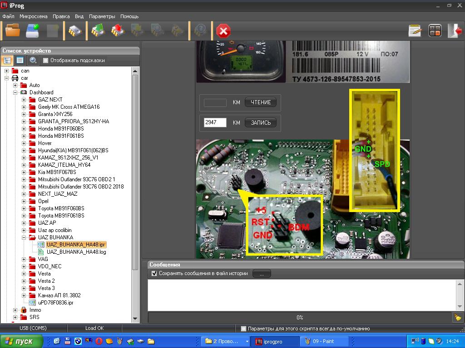The image size is (465, 348).
Task: Click the KM input field showing 2947
Action: click(215, 122)
